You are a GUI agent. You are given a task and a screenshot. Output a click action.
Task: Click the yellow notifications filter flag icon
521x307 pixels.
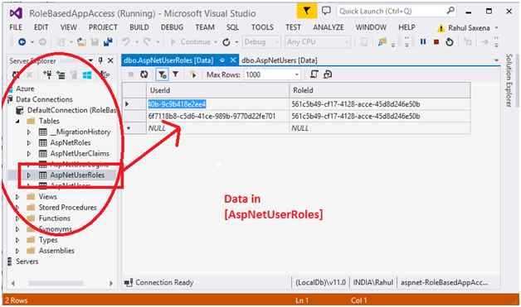[306, 12]
